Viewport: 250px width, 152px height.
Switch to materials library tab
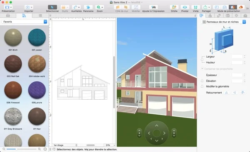pos(24,15)
